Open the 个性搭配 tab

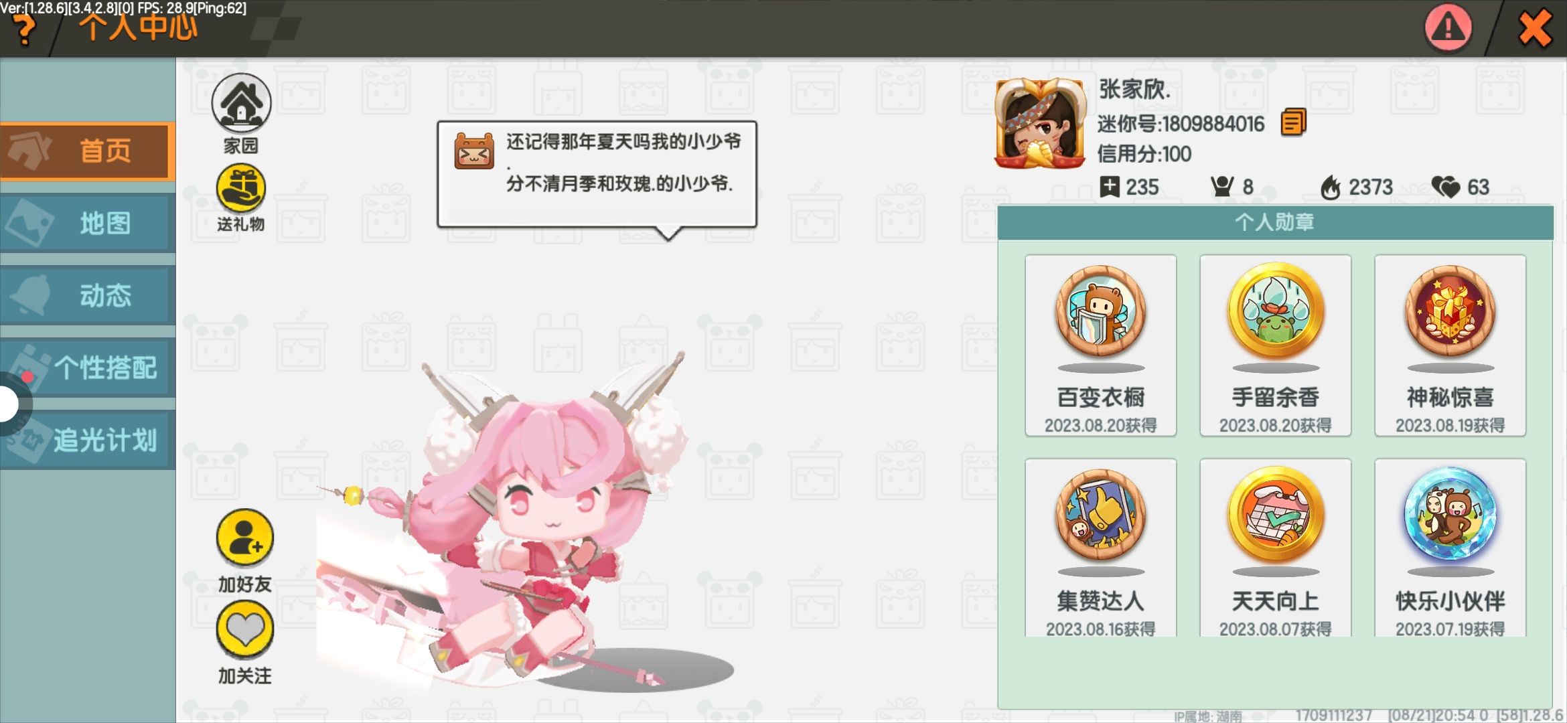(88, 368)
